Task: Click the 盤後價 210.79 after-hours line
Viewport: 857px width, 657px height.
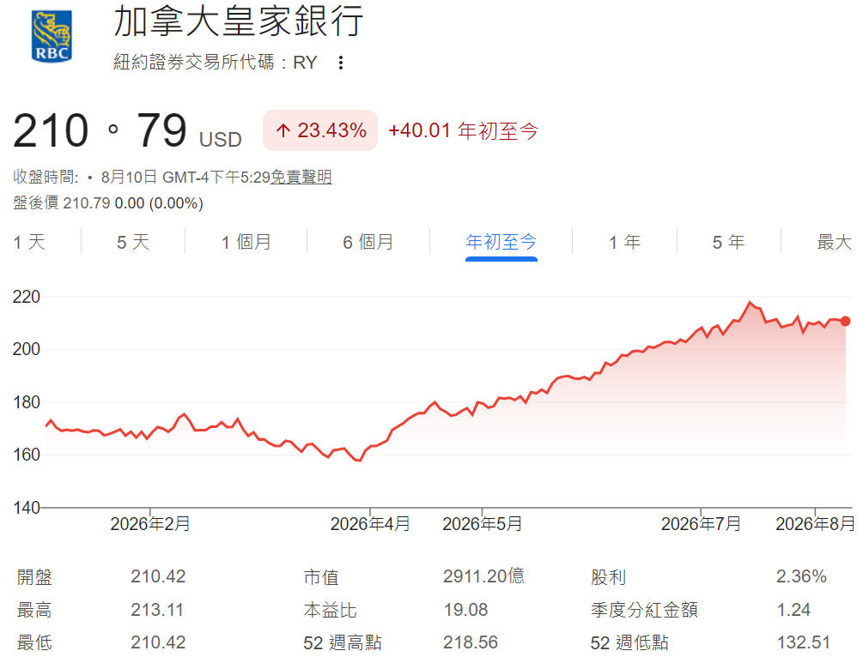Action: click(x=108, y=203)
